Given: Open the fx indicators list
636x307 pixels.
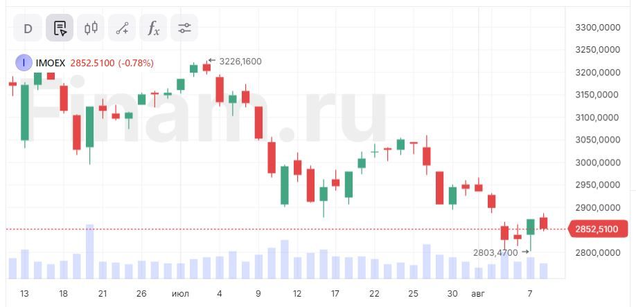Looking at the screenshot, I should tap(153, 28).
